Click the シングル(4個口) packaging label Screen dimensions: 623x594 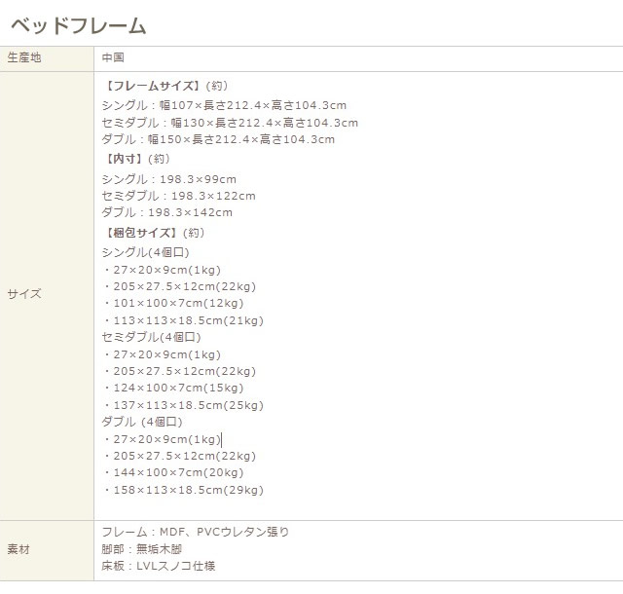[x=145, y=252]
